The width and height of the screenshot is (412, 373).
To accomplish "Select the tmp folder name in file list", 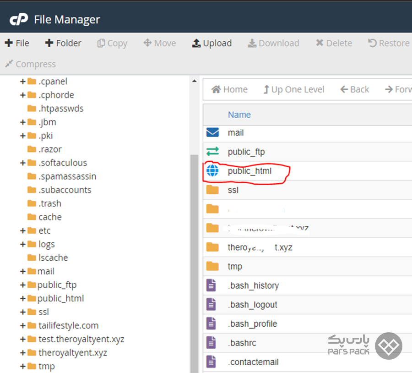I will pyautogui.click(x=235, y=267).
